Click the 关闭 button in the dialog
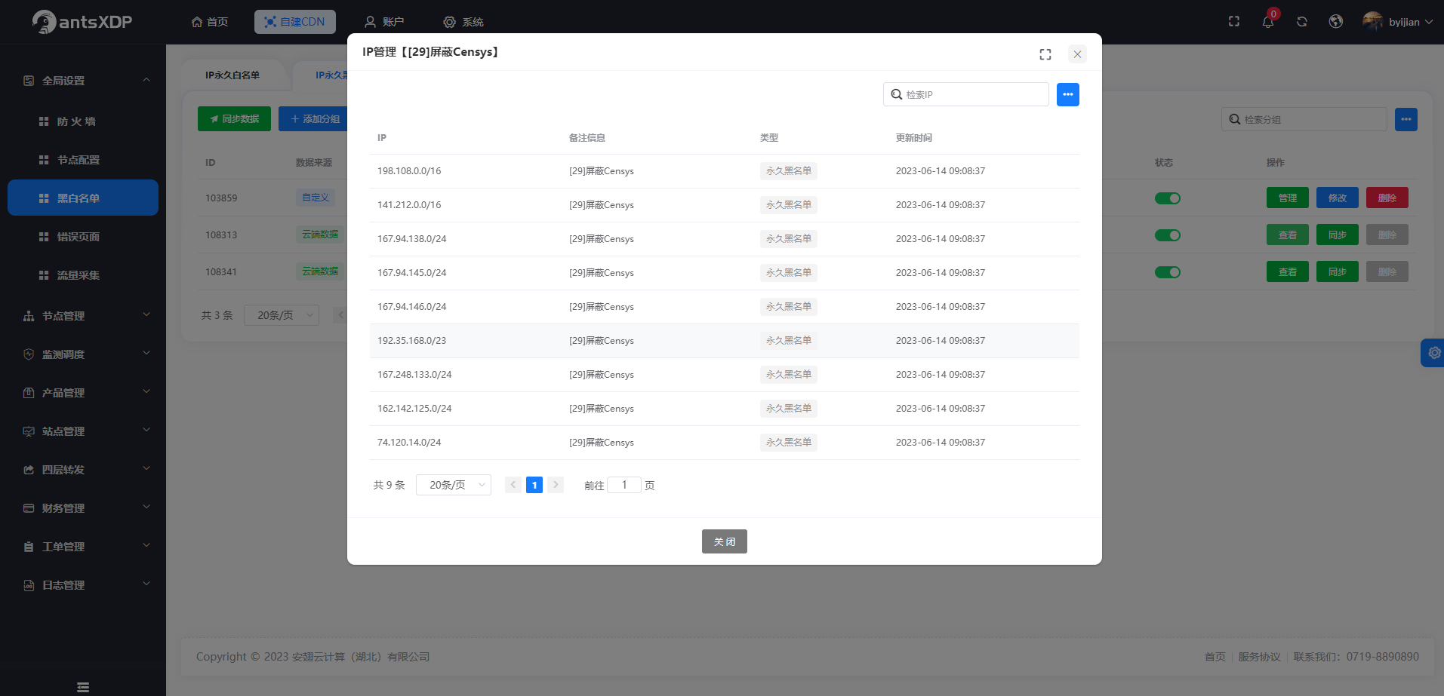This screenshot has height=696, width=1444. pos(725,541)
